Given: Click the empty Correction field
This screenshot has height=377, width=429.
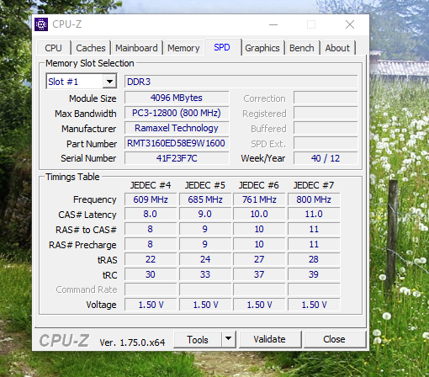Looking at the screenshot, I should 326,98.
